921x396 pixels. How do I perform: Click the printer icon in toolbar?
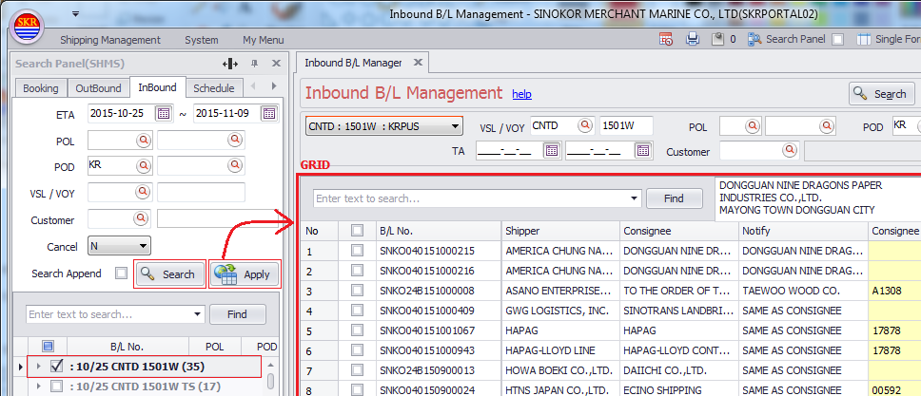(x=693, y=39)
